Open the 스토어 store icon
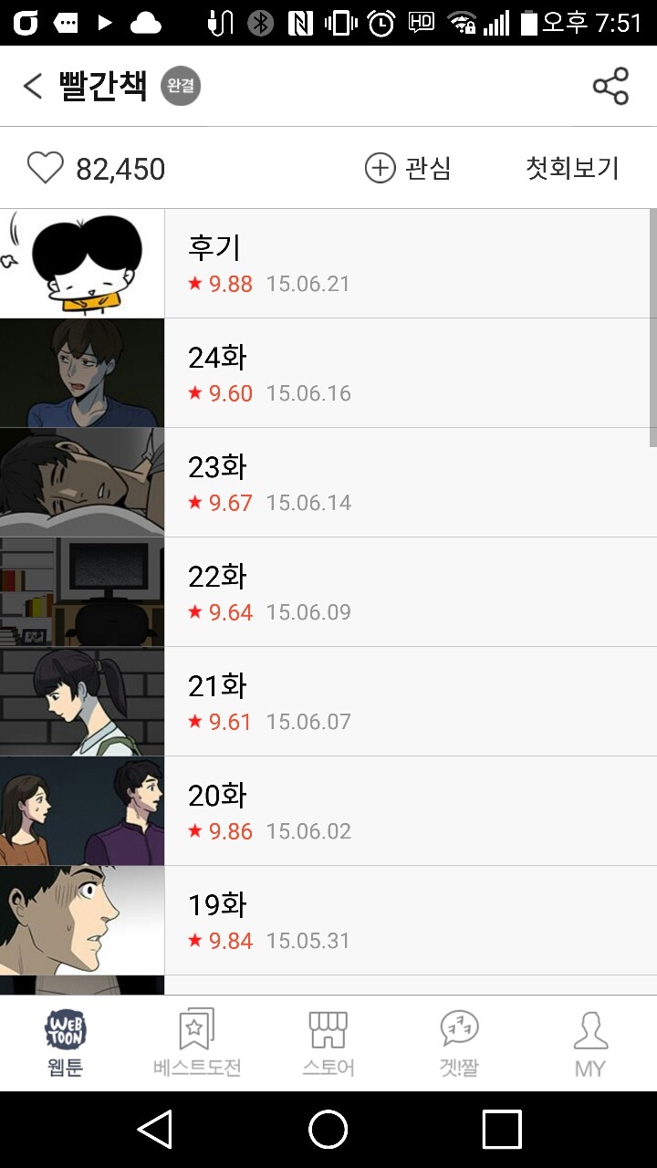Viewport: 657px width, 1168px height. click(x=328, y=1043)
